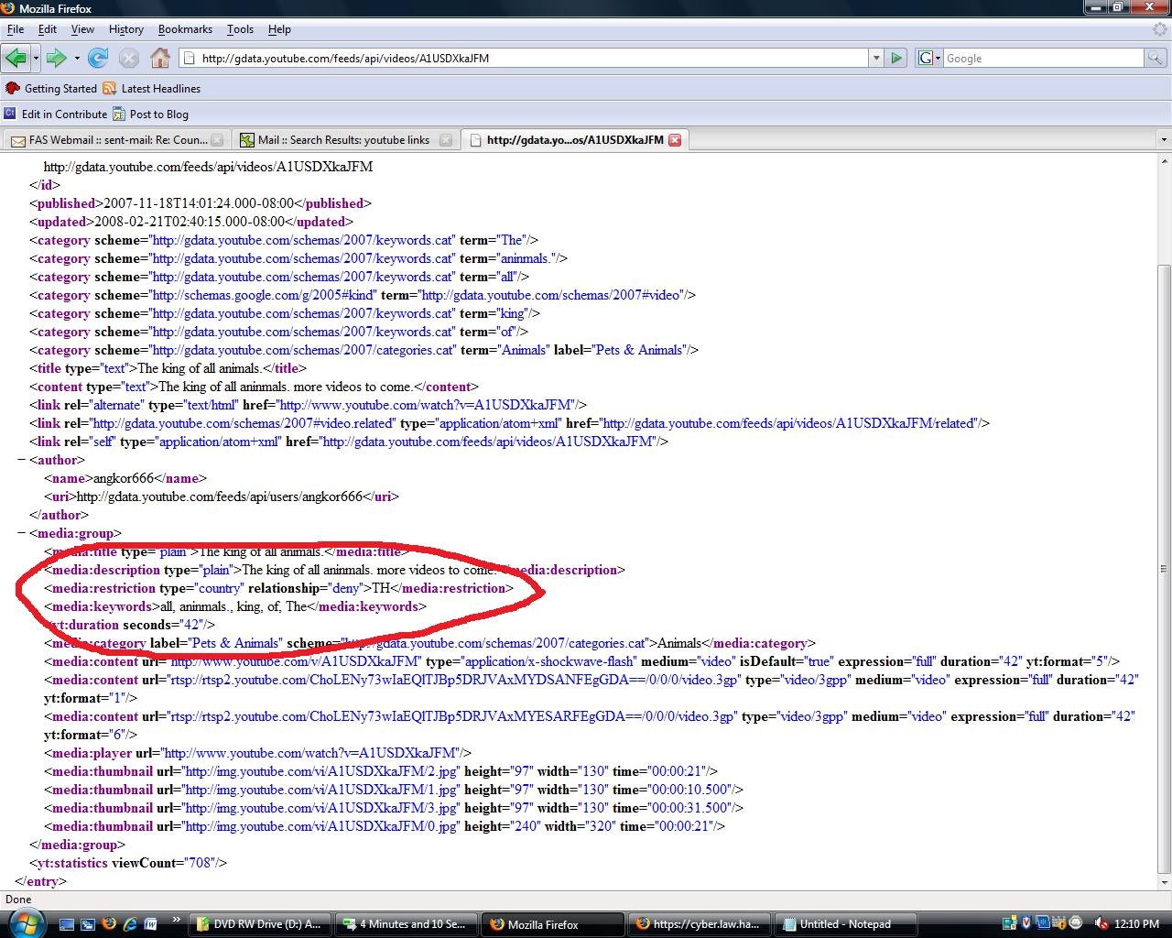Go to the Home page icon
1172x938 pixels.
(x=160, y=58)
